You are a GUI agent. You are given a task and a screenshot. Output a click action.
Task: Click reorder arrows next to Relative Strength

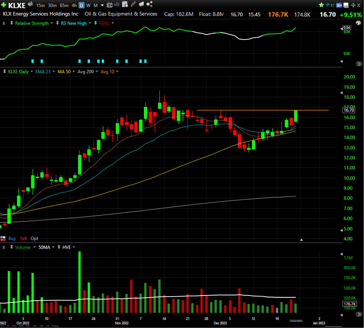[x=11, y=23]
